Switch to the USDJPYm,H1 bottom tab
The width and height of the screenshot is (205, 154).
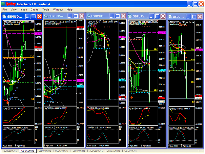45,151
